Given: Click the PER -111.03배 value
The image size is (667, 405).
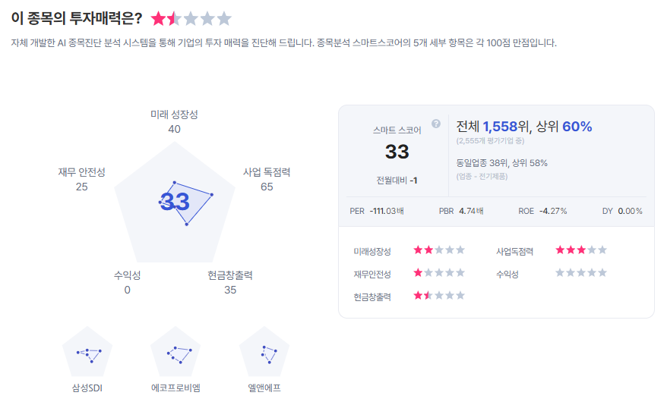Looking at the screenshot, I should [x=387, y=211].
